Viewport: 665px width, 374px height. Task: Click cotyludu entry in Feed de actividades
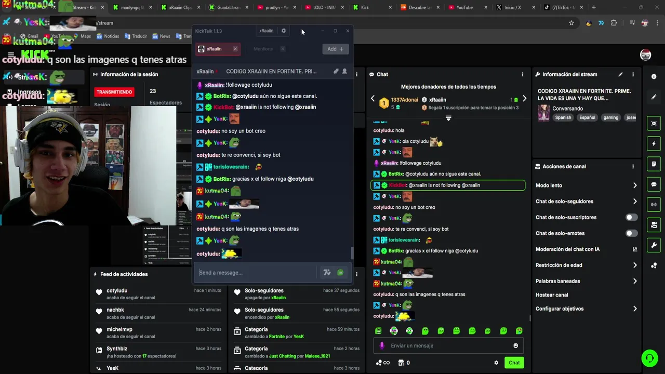point(158,294)
